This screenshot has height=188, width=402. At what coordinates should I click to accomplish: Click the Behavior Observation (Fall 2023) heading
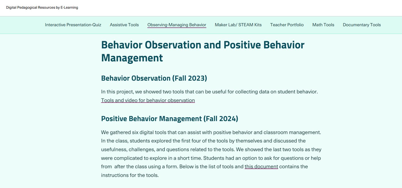(x=154, y=78)
